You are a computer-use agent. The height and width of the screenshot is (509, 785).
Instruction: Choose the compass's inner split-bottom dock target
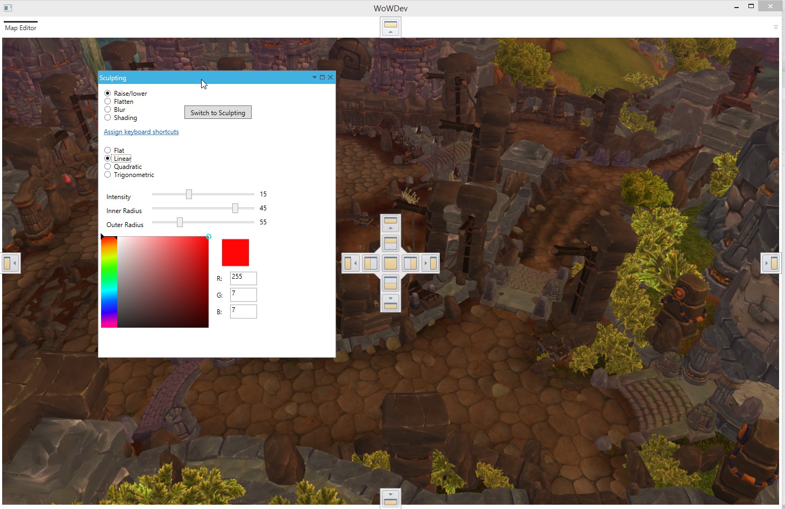coord(390,282)
